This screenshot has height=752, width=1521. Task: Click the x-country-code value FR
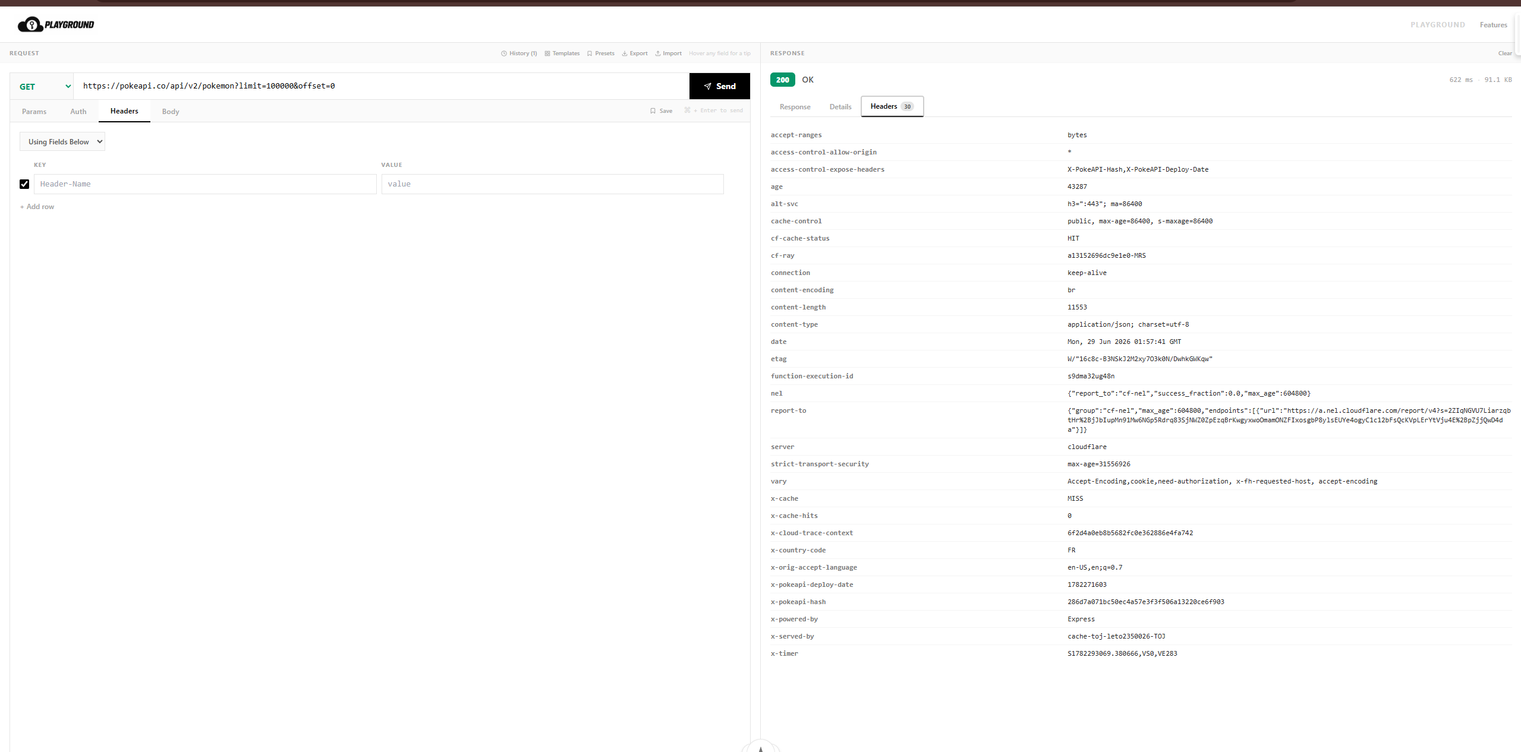point(1071,550)
